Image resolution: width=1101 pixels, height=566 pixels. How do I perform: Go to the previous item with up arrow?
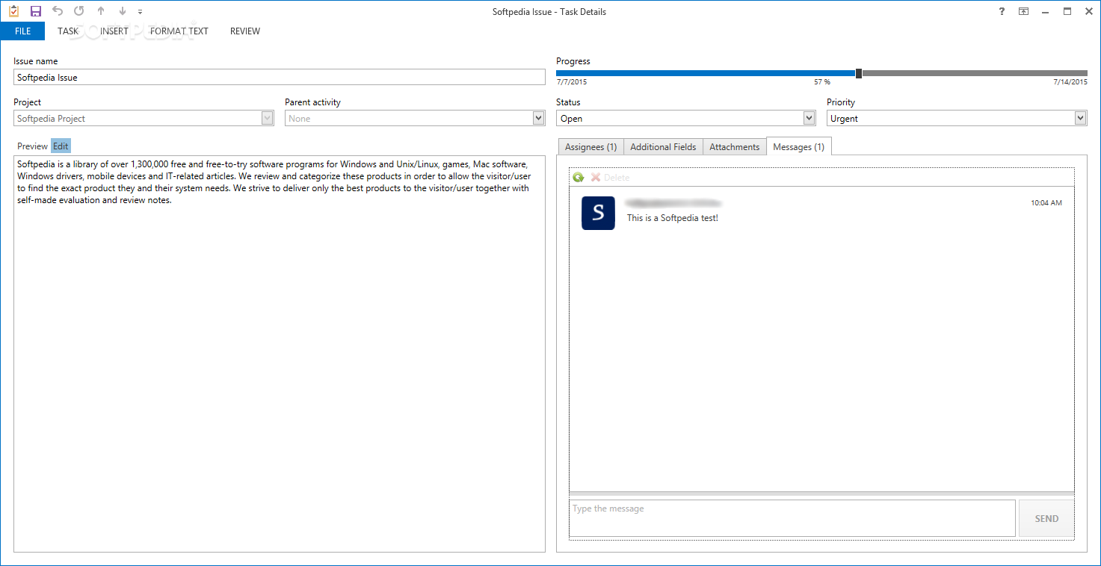click(101, 11)
